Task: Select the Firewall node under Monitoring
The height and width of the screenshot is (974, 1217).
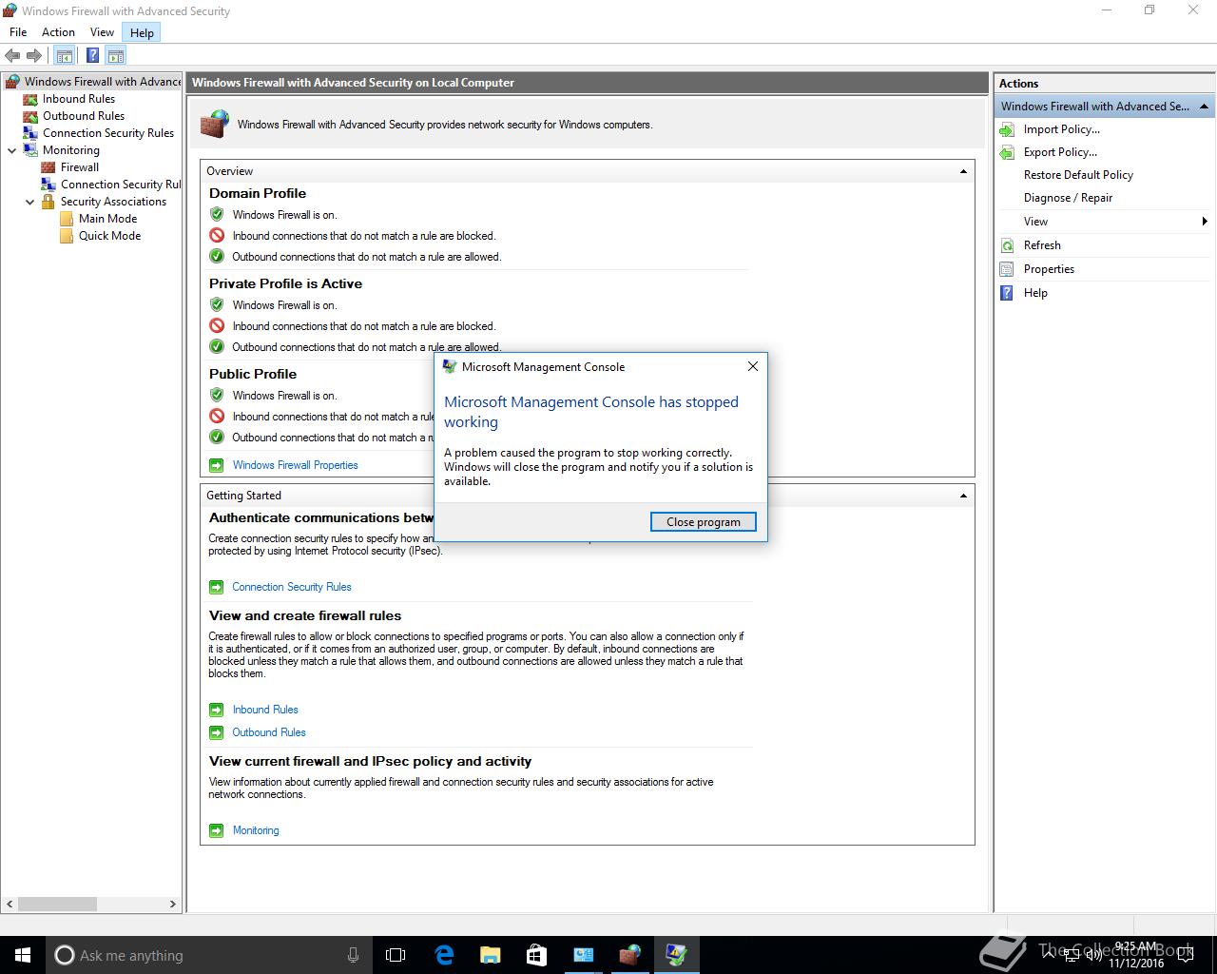Action: pos(80,167)
